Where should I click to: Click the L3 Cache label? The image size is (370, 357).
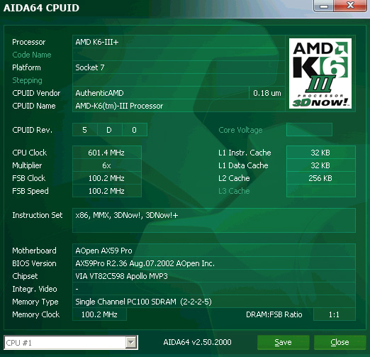click(x=234, y=191)
